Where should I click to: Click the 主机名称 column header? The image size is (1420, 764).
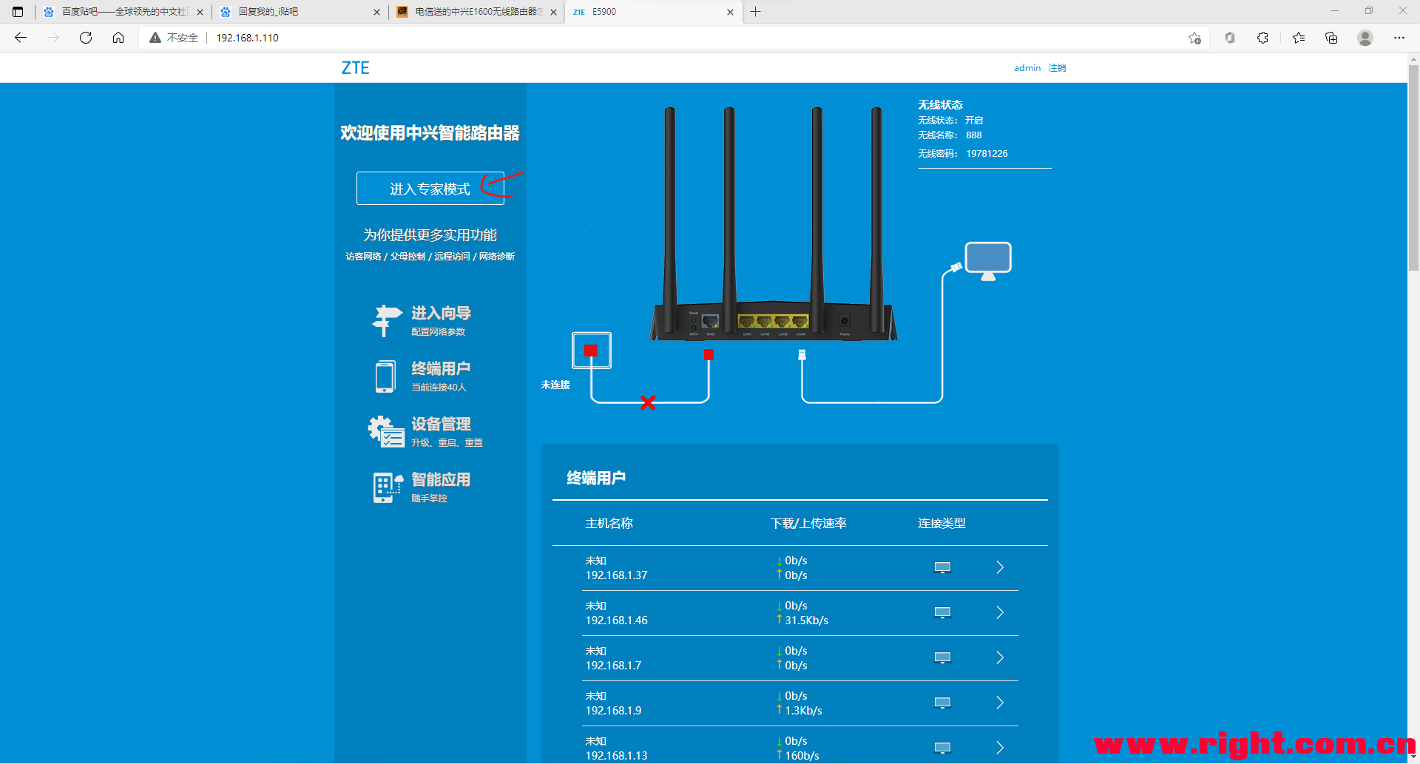tap(609, 524)
